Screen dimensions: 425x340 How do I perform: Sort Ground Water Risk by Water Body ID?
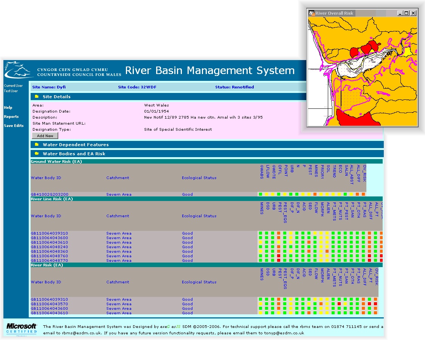[46, 178]
